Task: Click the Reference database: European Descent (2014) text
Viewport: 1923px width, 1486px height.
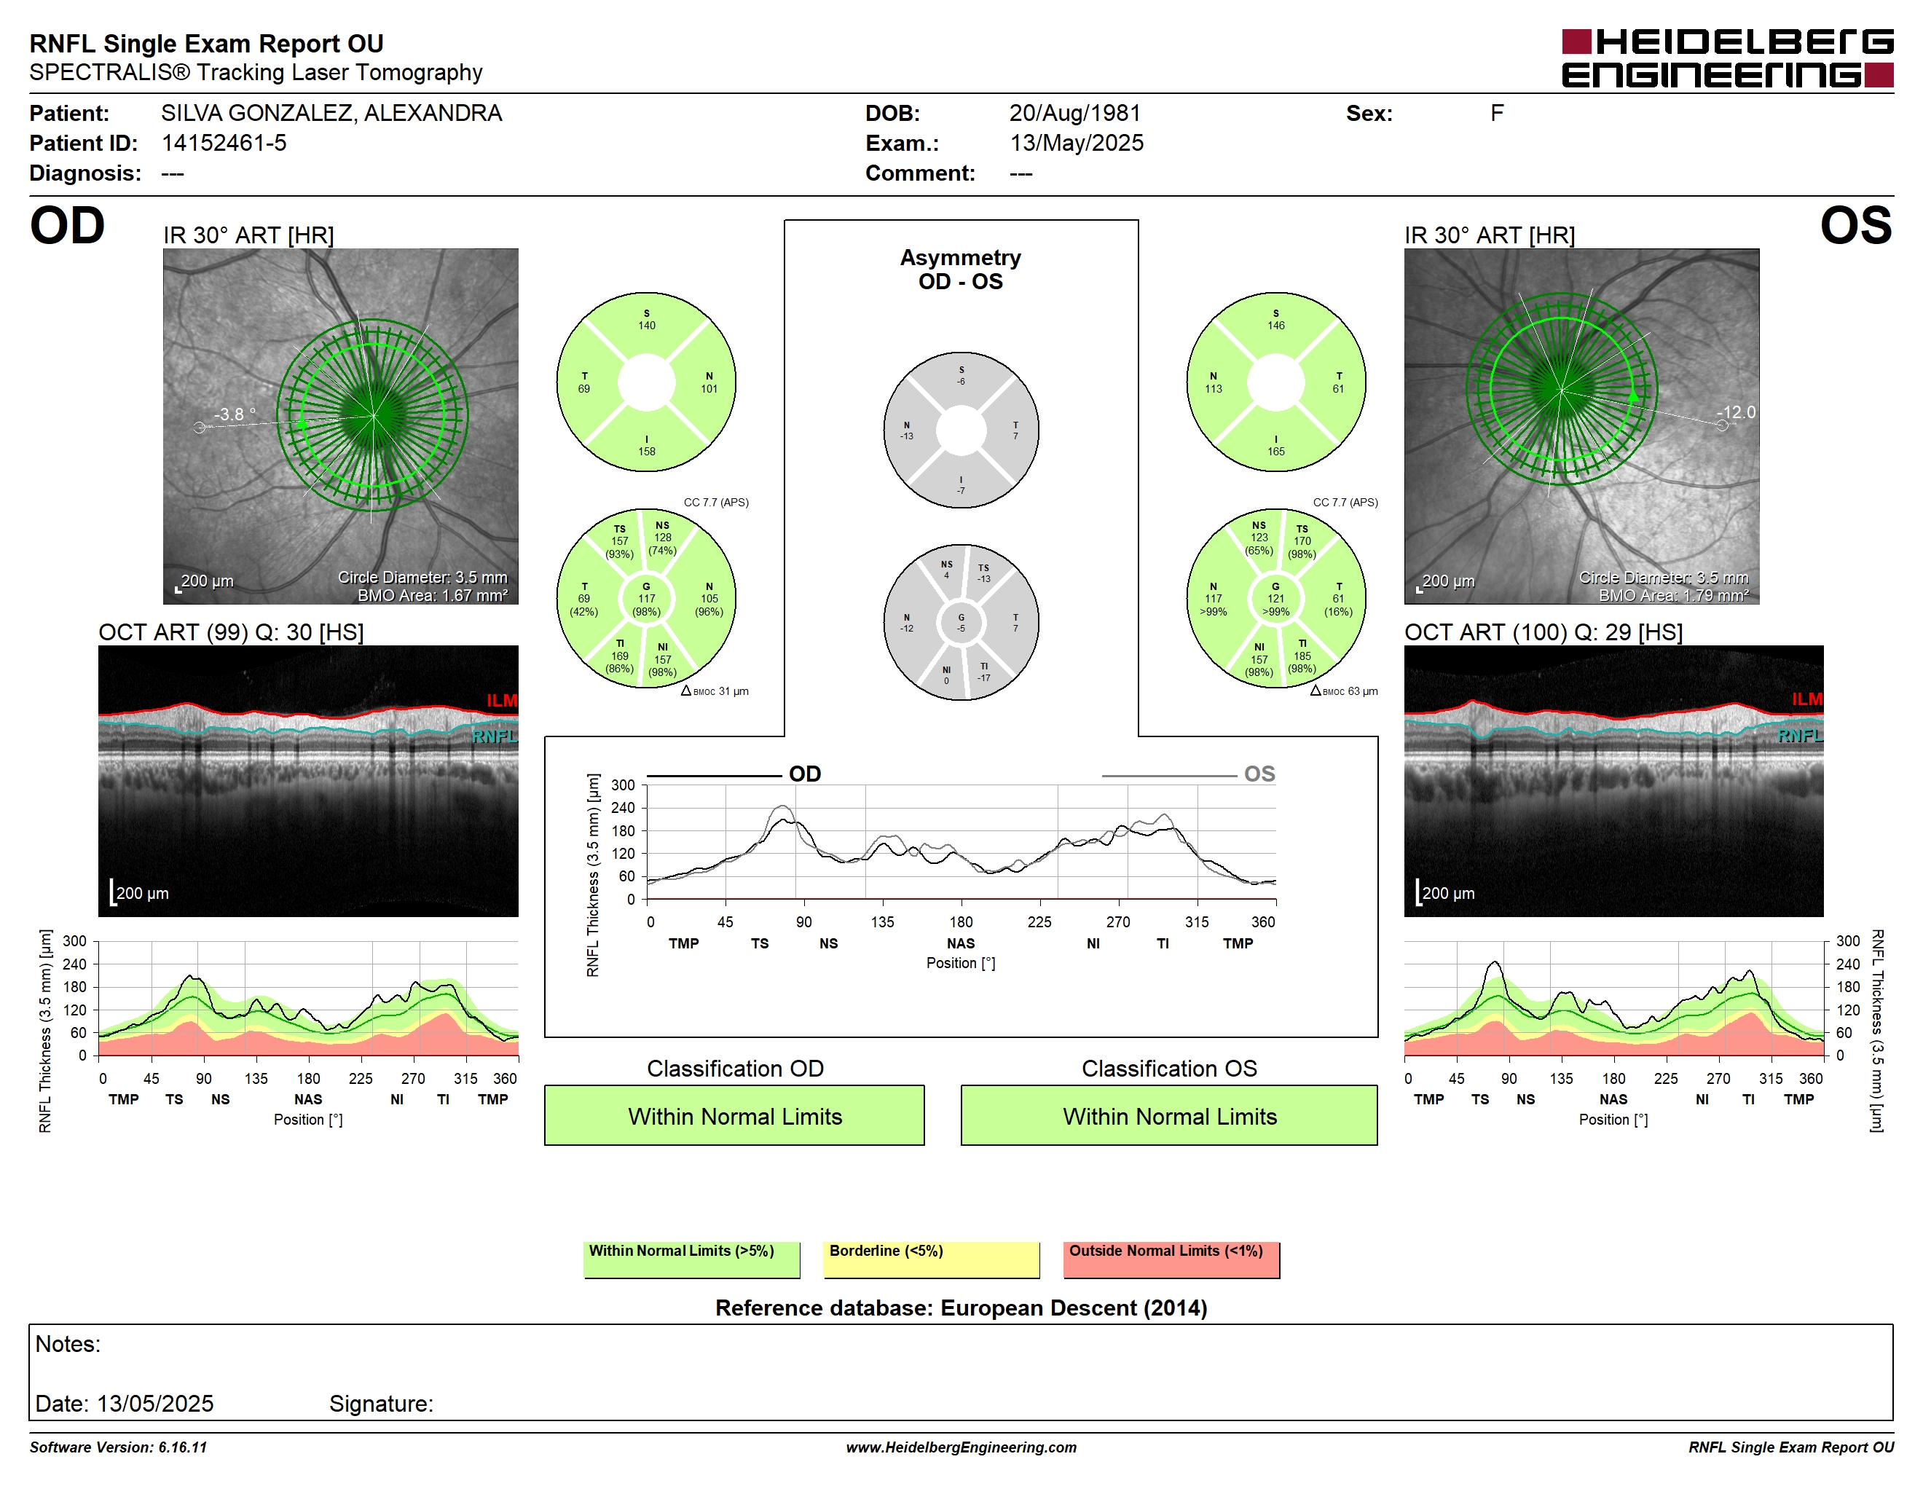Action: tap(961, 1308)
